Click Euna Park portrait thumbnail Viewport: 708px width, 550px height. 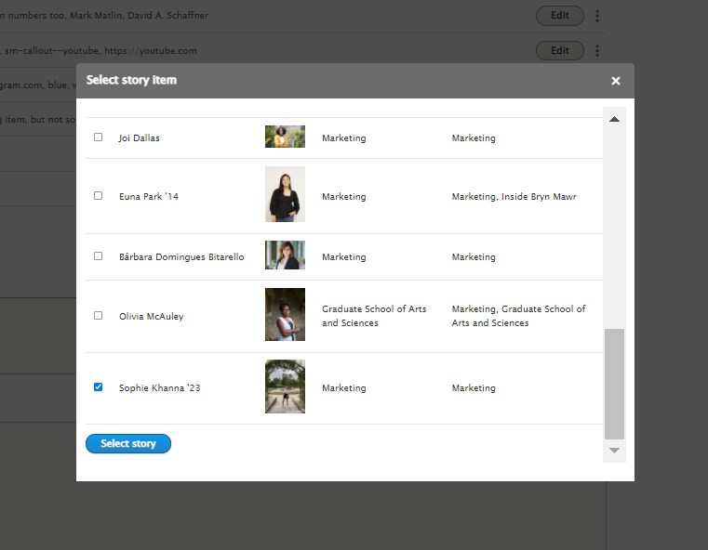click(285, 194)
